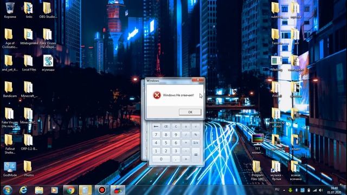Select the Photos folder icon

tap(29, 168)
